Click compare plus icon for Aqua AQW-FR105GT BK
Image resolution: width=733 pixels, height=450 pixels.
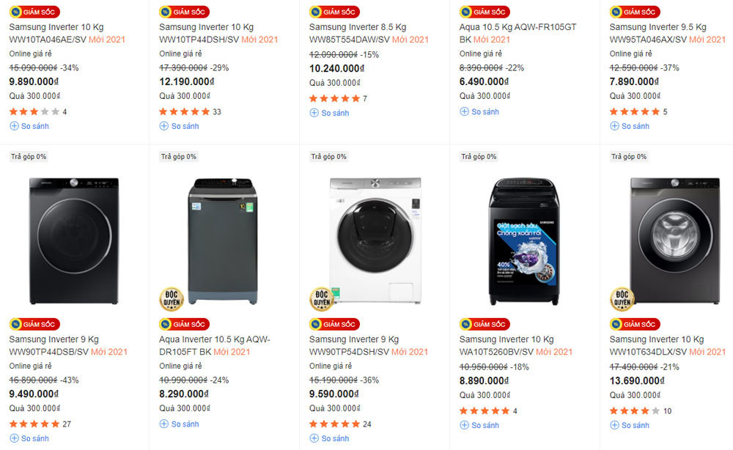[x=464, y=111]
